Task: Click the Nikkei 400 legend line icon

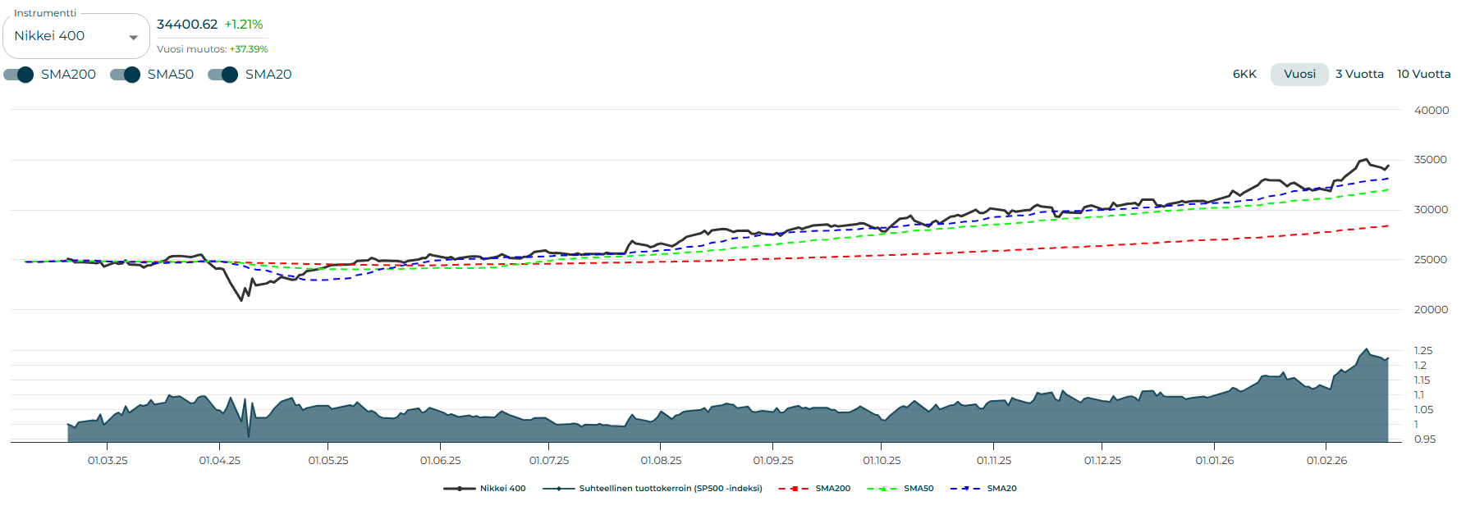Action: point(459,489)
